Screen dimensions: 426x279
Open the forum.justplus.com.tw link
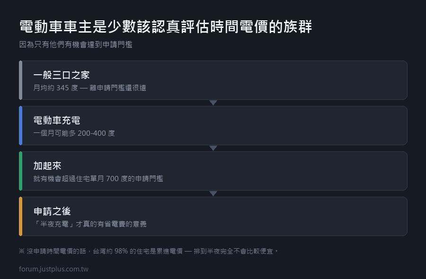click(x=54, y=269)
